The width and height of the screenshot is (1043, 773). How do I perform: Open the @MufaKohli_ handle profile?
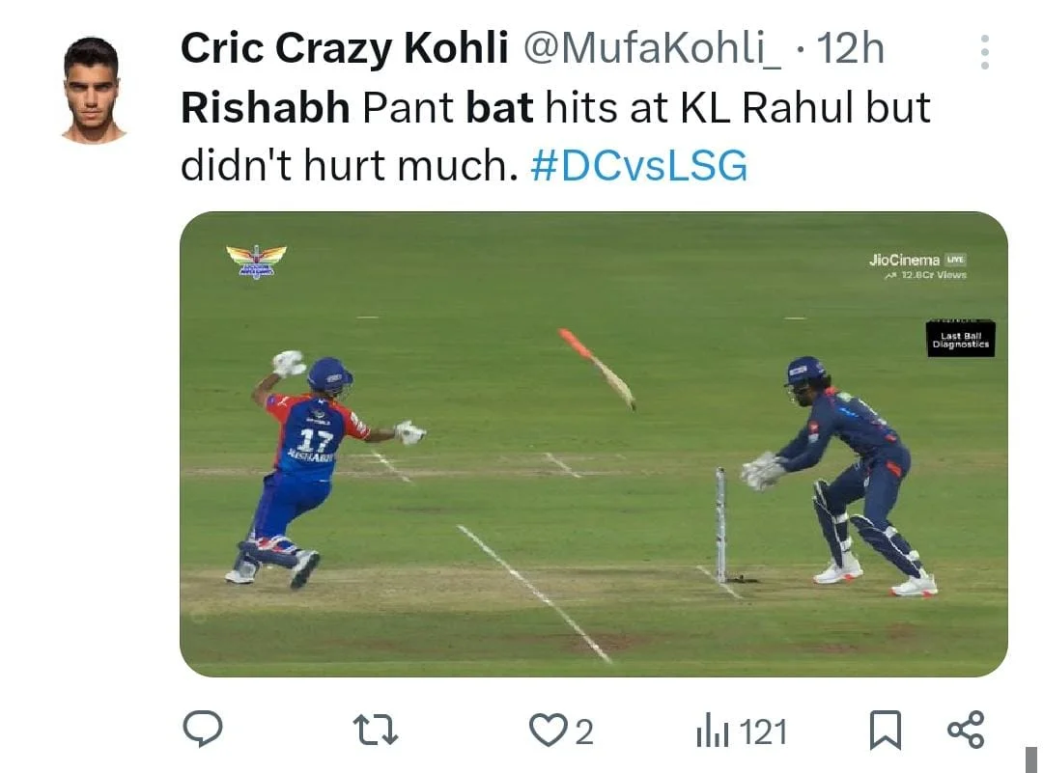coord(653,48)
